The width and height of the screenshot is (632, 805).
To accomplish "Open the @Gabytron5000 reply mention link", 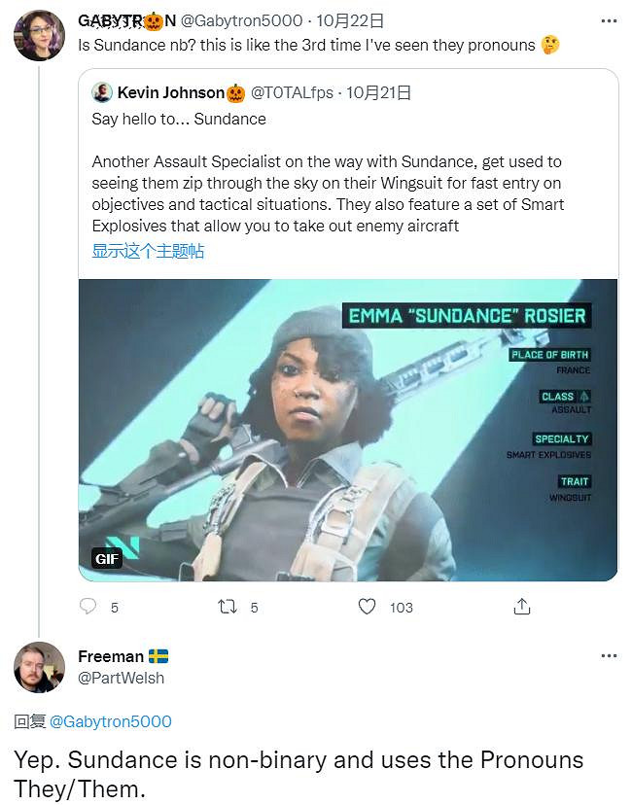I will tap(110, 721).
